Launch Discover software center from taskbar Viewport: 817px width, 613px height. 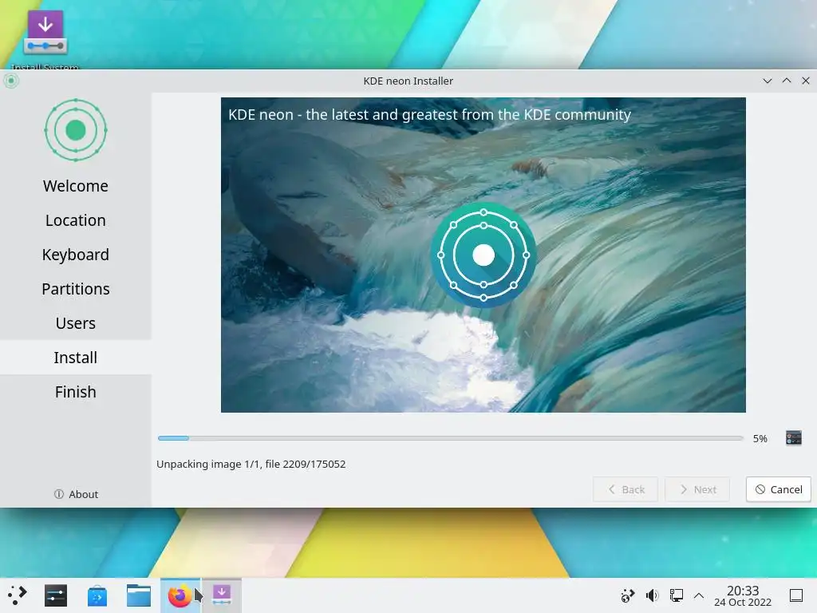(x=97, y=595)
